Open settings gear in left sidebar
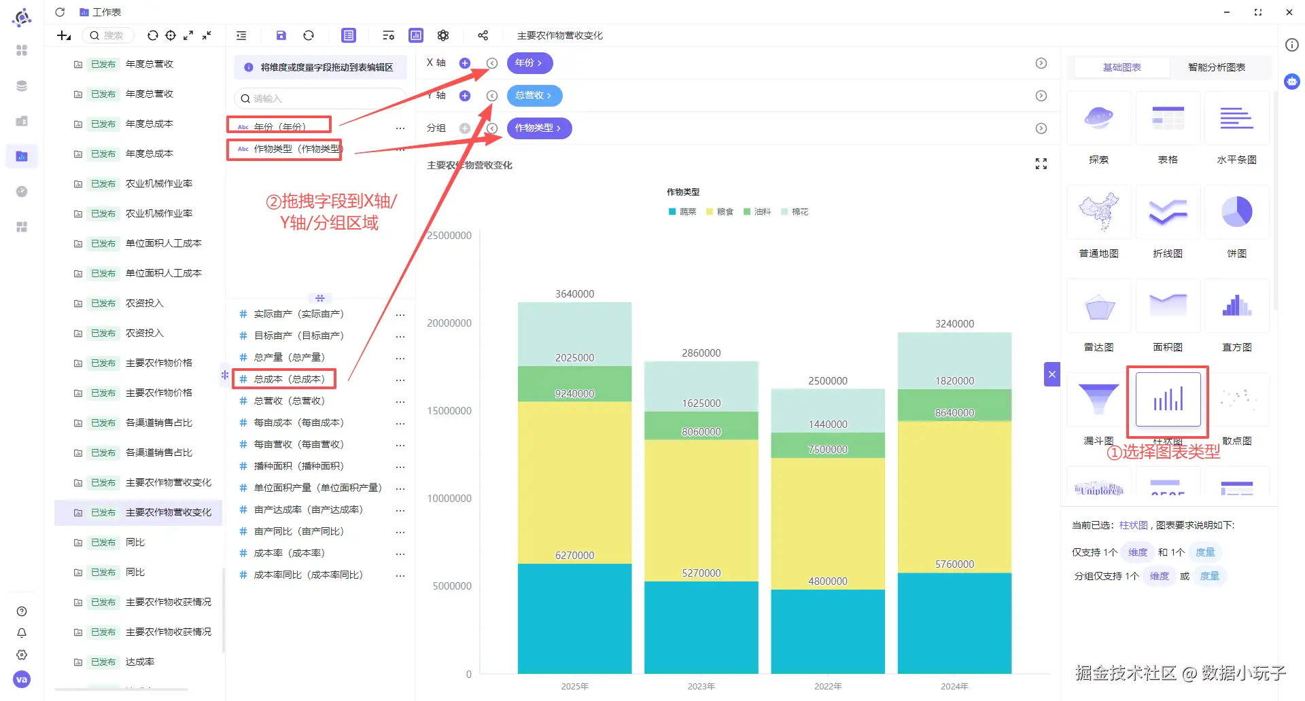Image resolution: width=1305 pixels, height=701 pixels. 22,655
